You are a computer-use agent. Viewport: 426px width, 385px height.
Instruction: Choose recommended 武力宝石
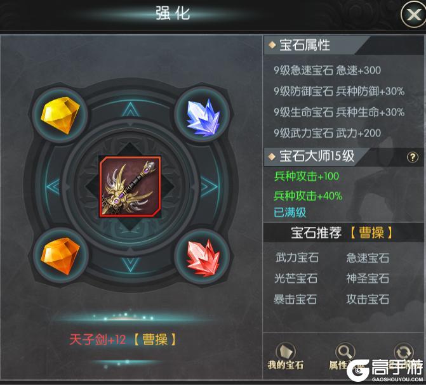coord(297,258)
